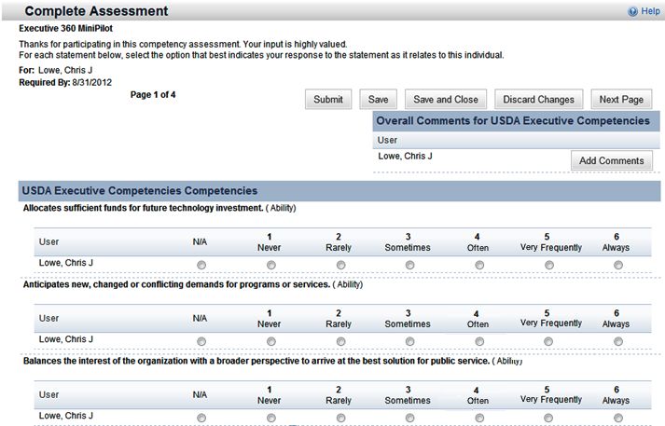Select 4 Often for 'Anticipates new, changed' statement
The image size is (665, 426).
pyautogui.click(x=479, y=341)
